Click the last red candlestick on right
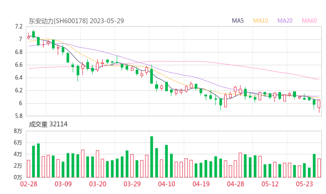The width and height of the screenshot is (326, 194). 319,104
